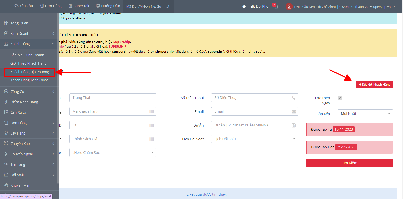Viewport: 403px width, 199px height.
Task: Click the Tìm Kiếm search button
Action: click(x=349, y=163)
